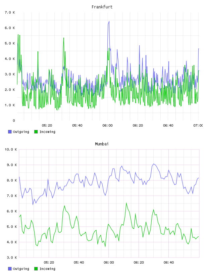Click the Mumbai chart title
Viewport: 204px width, 274px height.
click(x=102, y=144)
